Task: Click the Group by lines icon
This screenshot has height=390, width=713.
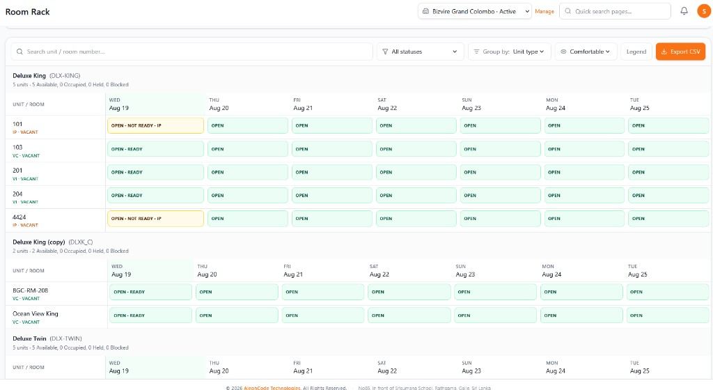Action: 476,52
